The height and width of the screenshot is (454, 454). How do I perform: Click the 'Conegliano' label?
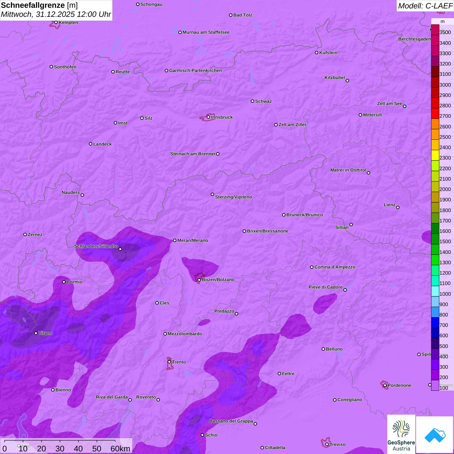pos(350,400)
